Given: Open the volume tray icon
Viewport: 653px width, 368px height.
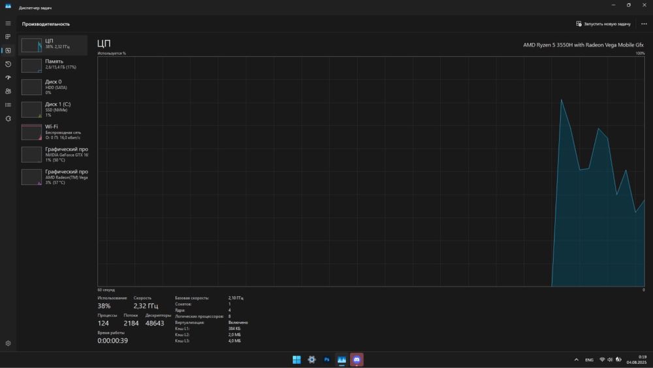Looking at the screenshot, I should tap(610, 360).
